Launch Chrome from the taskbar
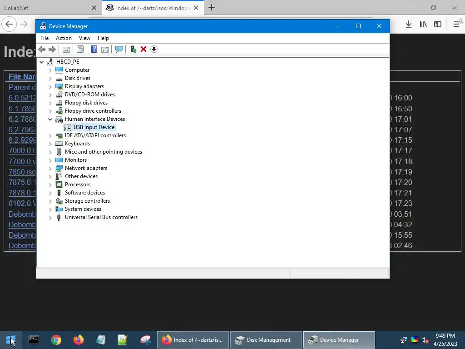465x349 pixels. coord(56,340)
